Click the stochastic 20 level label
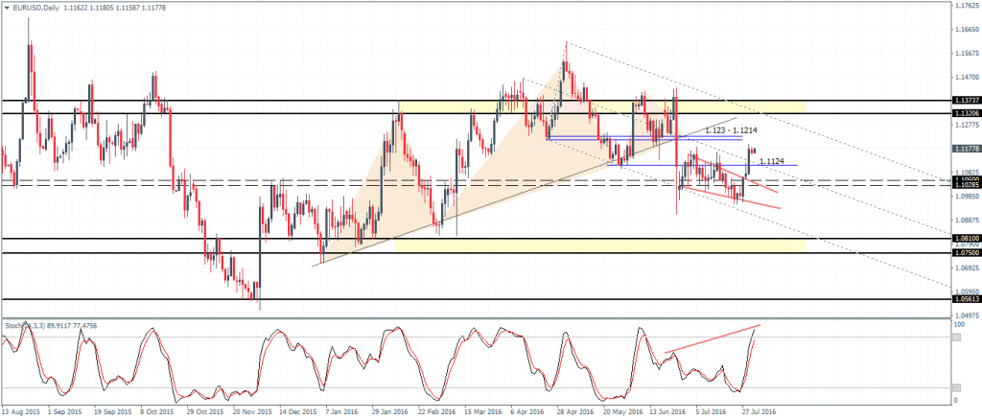Screen dimensions: 982x420 pos(956,386)
